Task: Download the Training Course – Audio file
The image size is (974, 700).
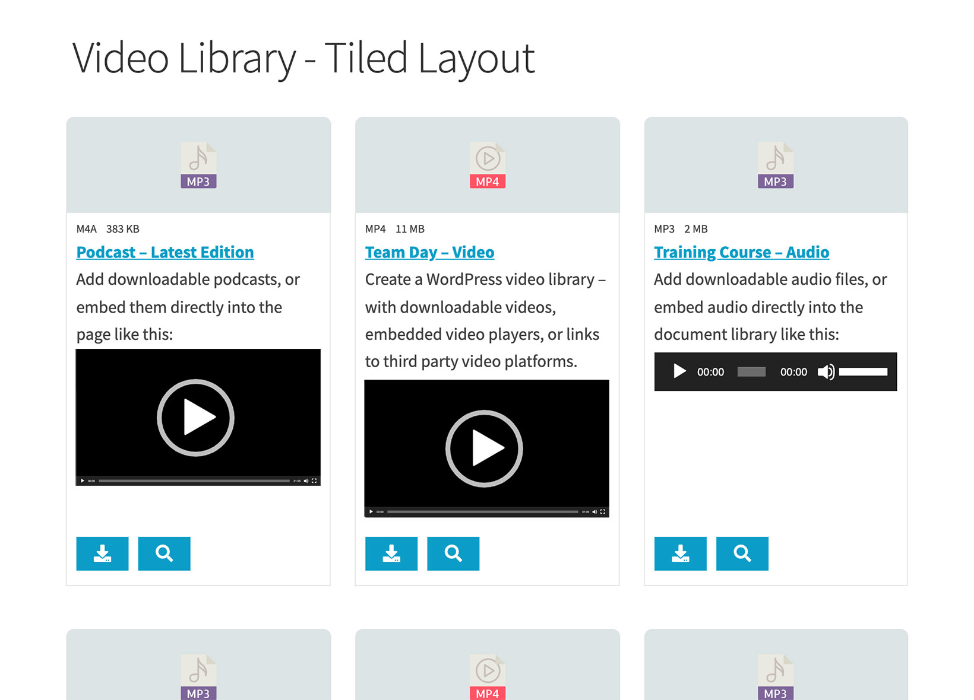Action: pyautogui.click(x=680, y=553)
